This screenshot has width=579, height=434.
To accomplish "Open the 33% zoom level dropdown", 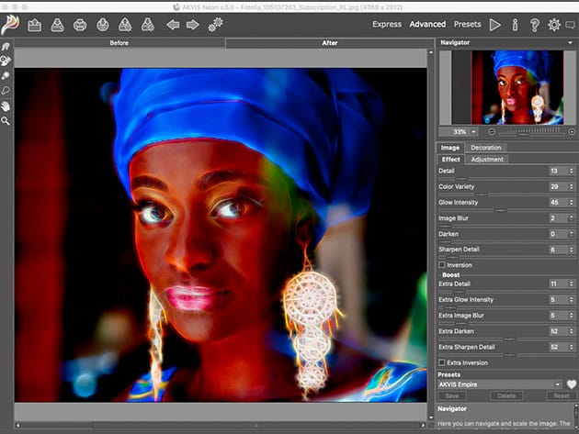I will click(465, 131).
